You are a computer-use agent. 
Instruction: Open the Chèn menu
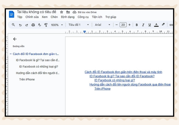click(x=54, y=17)
